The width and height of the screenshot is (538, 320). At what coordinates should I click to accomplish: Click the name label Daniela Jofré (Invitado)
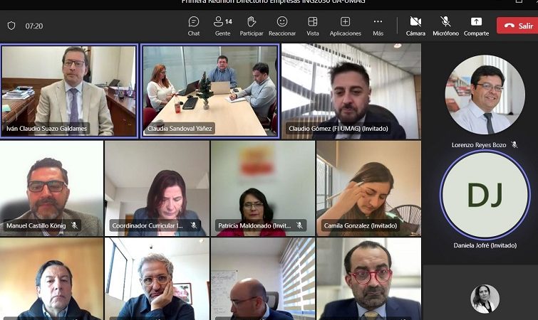485,245
